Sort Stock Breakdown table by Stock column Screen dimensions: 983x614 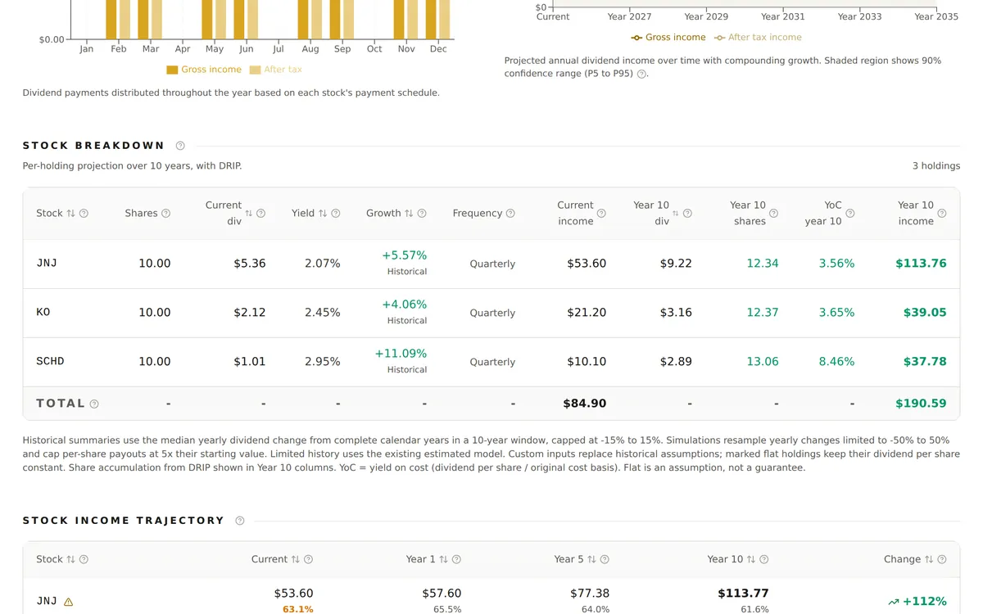click(71, 214)
